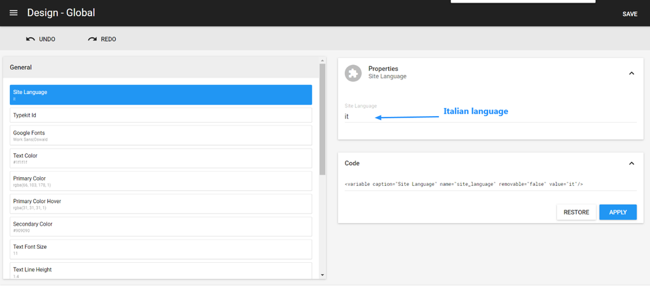This screenshot has width=650, height=290.
Task: Open the hamburger menu icon
Action: point(13,13)
